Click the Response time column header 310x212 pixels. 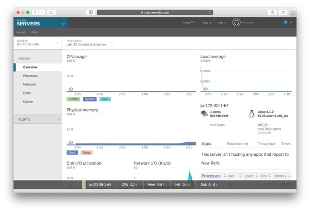click(237, 144)
